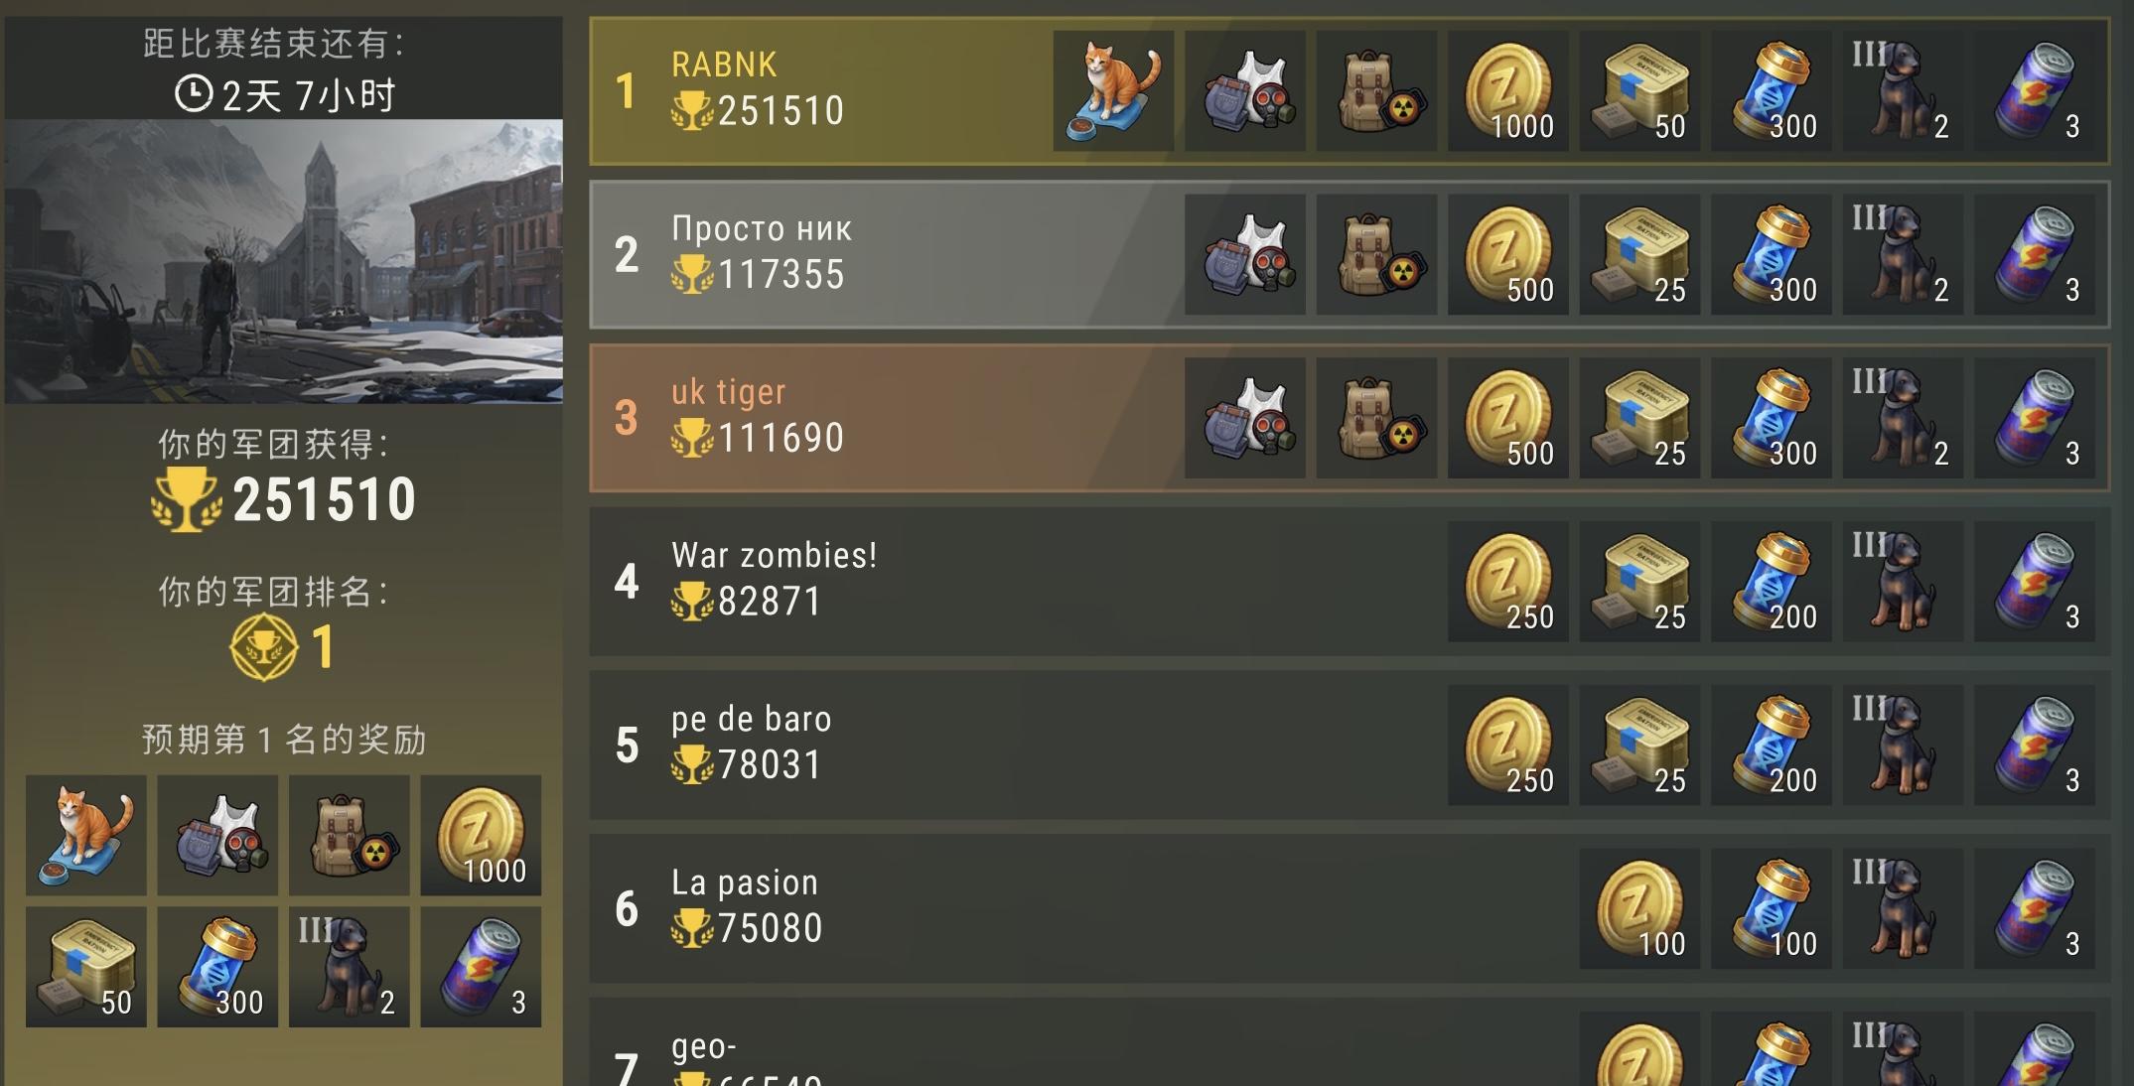The height and width of the screenshot is (1086, 2134).
Task: Select the 1000 gold coin reward for rank 1
Action: click(x=1507, y=90)
